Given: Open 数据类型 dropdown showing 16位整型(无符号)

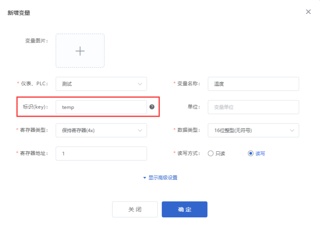Looking at the screenshot, I should point(253,130).
